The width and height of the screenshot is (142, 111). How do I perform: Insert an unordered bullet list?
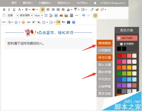tap(51, 22)
